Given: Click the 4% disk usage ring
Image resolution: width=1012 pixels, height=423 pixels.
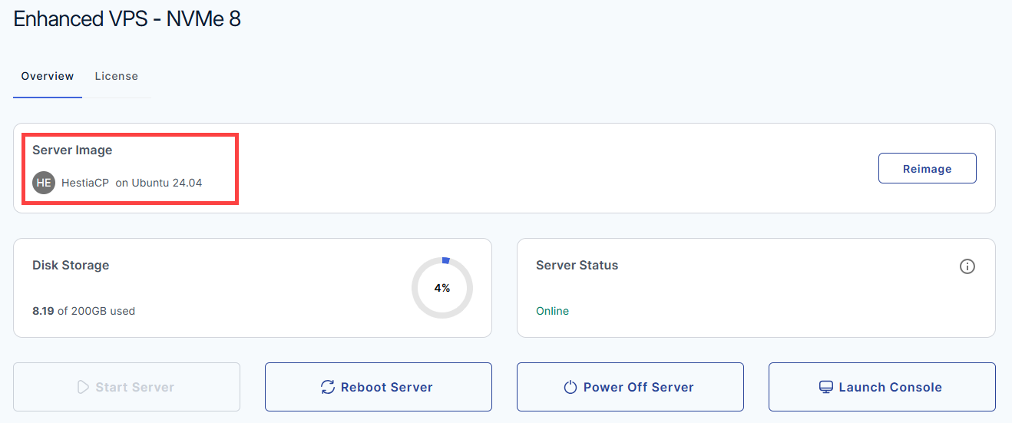Looking at the screenshot, I should coord(442,288).
